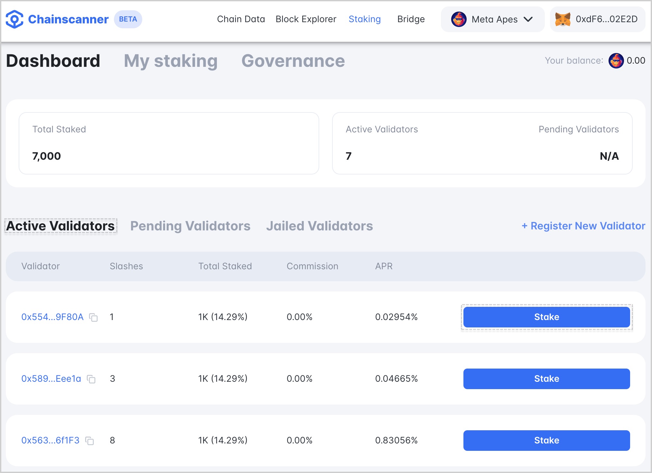Image resolution: width=652 pixels, height=473 pixels.
Task: Expand the Meta Apes network dropdown chevron
Action: tap(528, 19)
